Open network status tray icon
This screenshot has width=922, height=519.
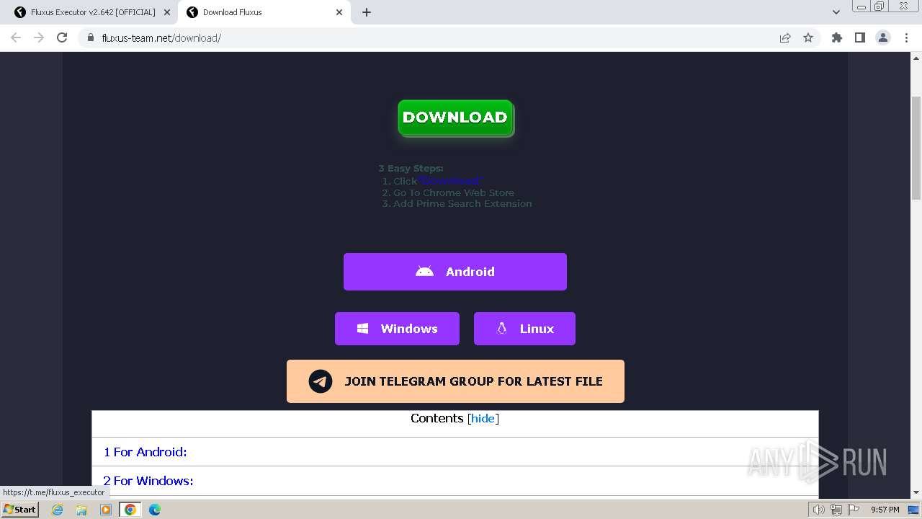point(836,510)
